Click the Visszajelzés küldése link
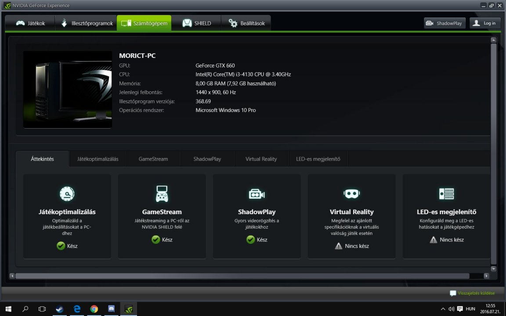Image resolution: width=506 pixels, height=316 pixels. [476, 293]
